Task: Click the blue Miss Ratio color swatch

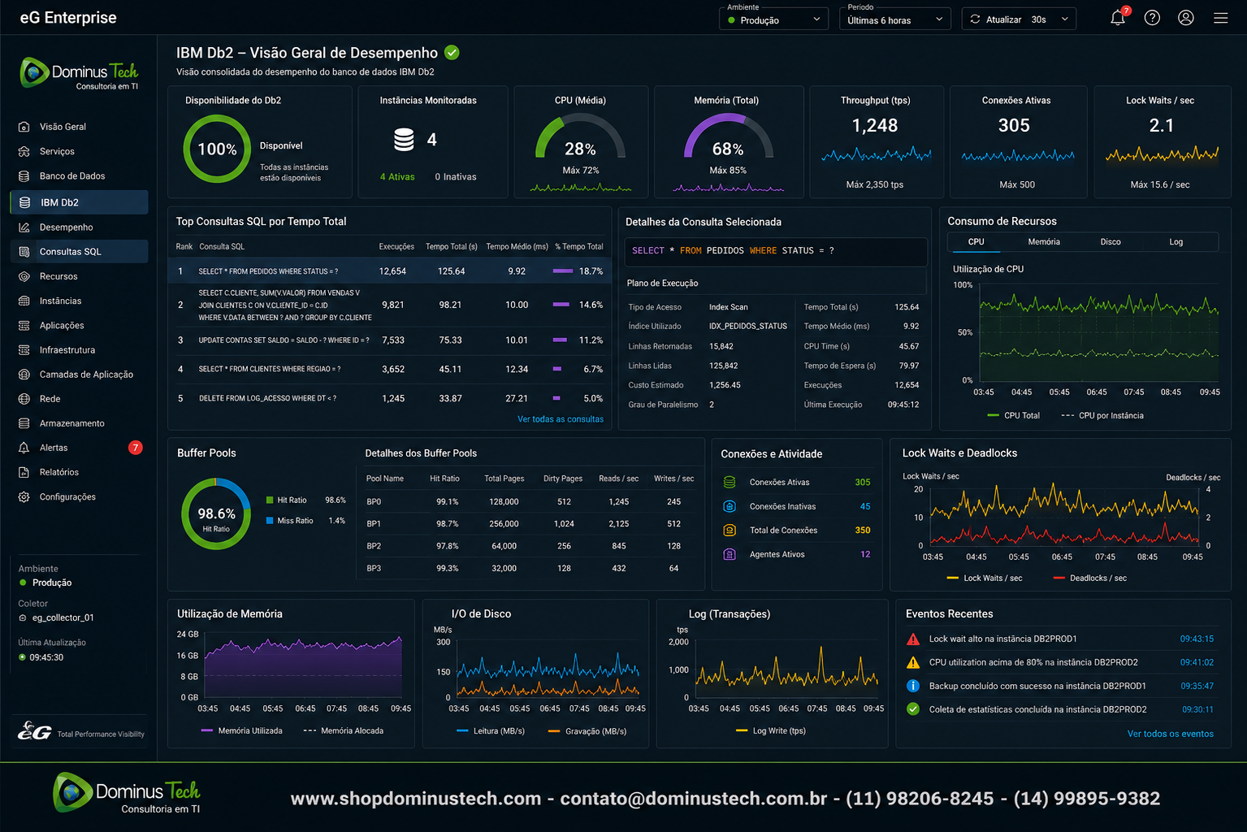Action: click(270, 521)
